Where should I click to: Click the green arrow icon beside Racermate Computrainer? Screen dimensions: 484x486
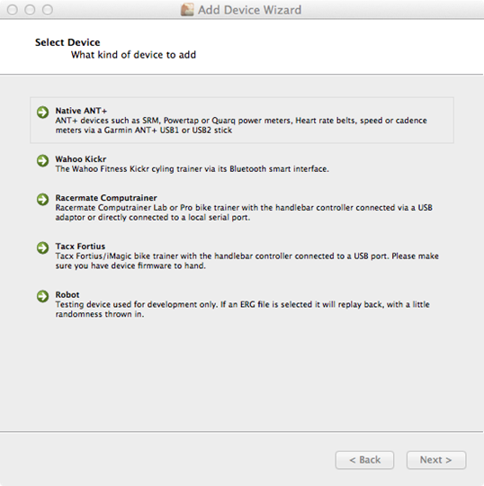point(43,199)
